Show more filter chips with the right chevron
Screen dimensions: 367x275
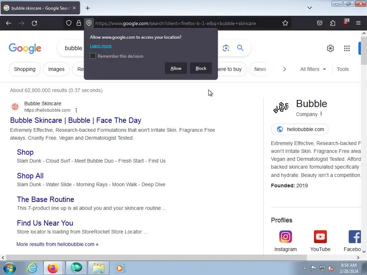(285, 69)
